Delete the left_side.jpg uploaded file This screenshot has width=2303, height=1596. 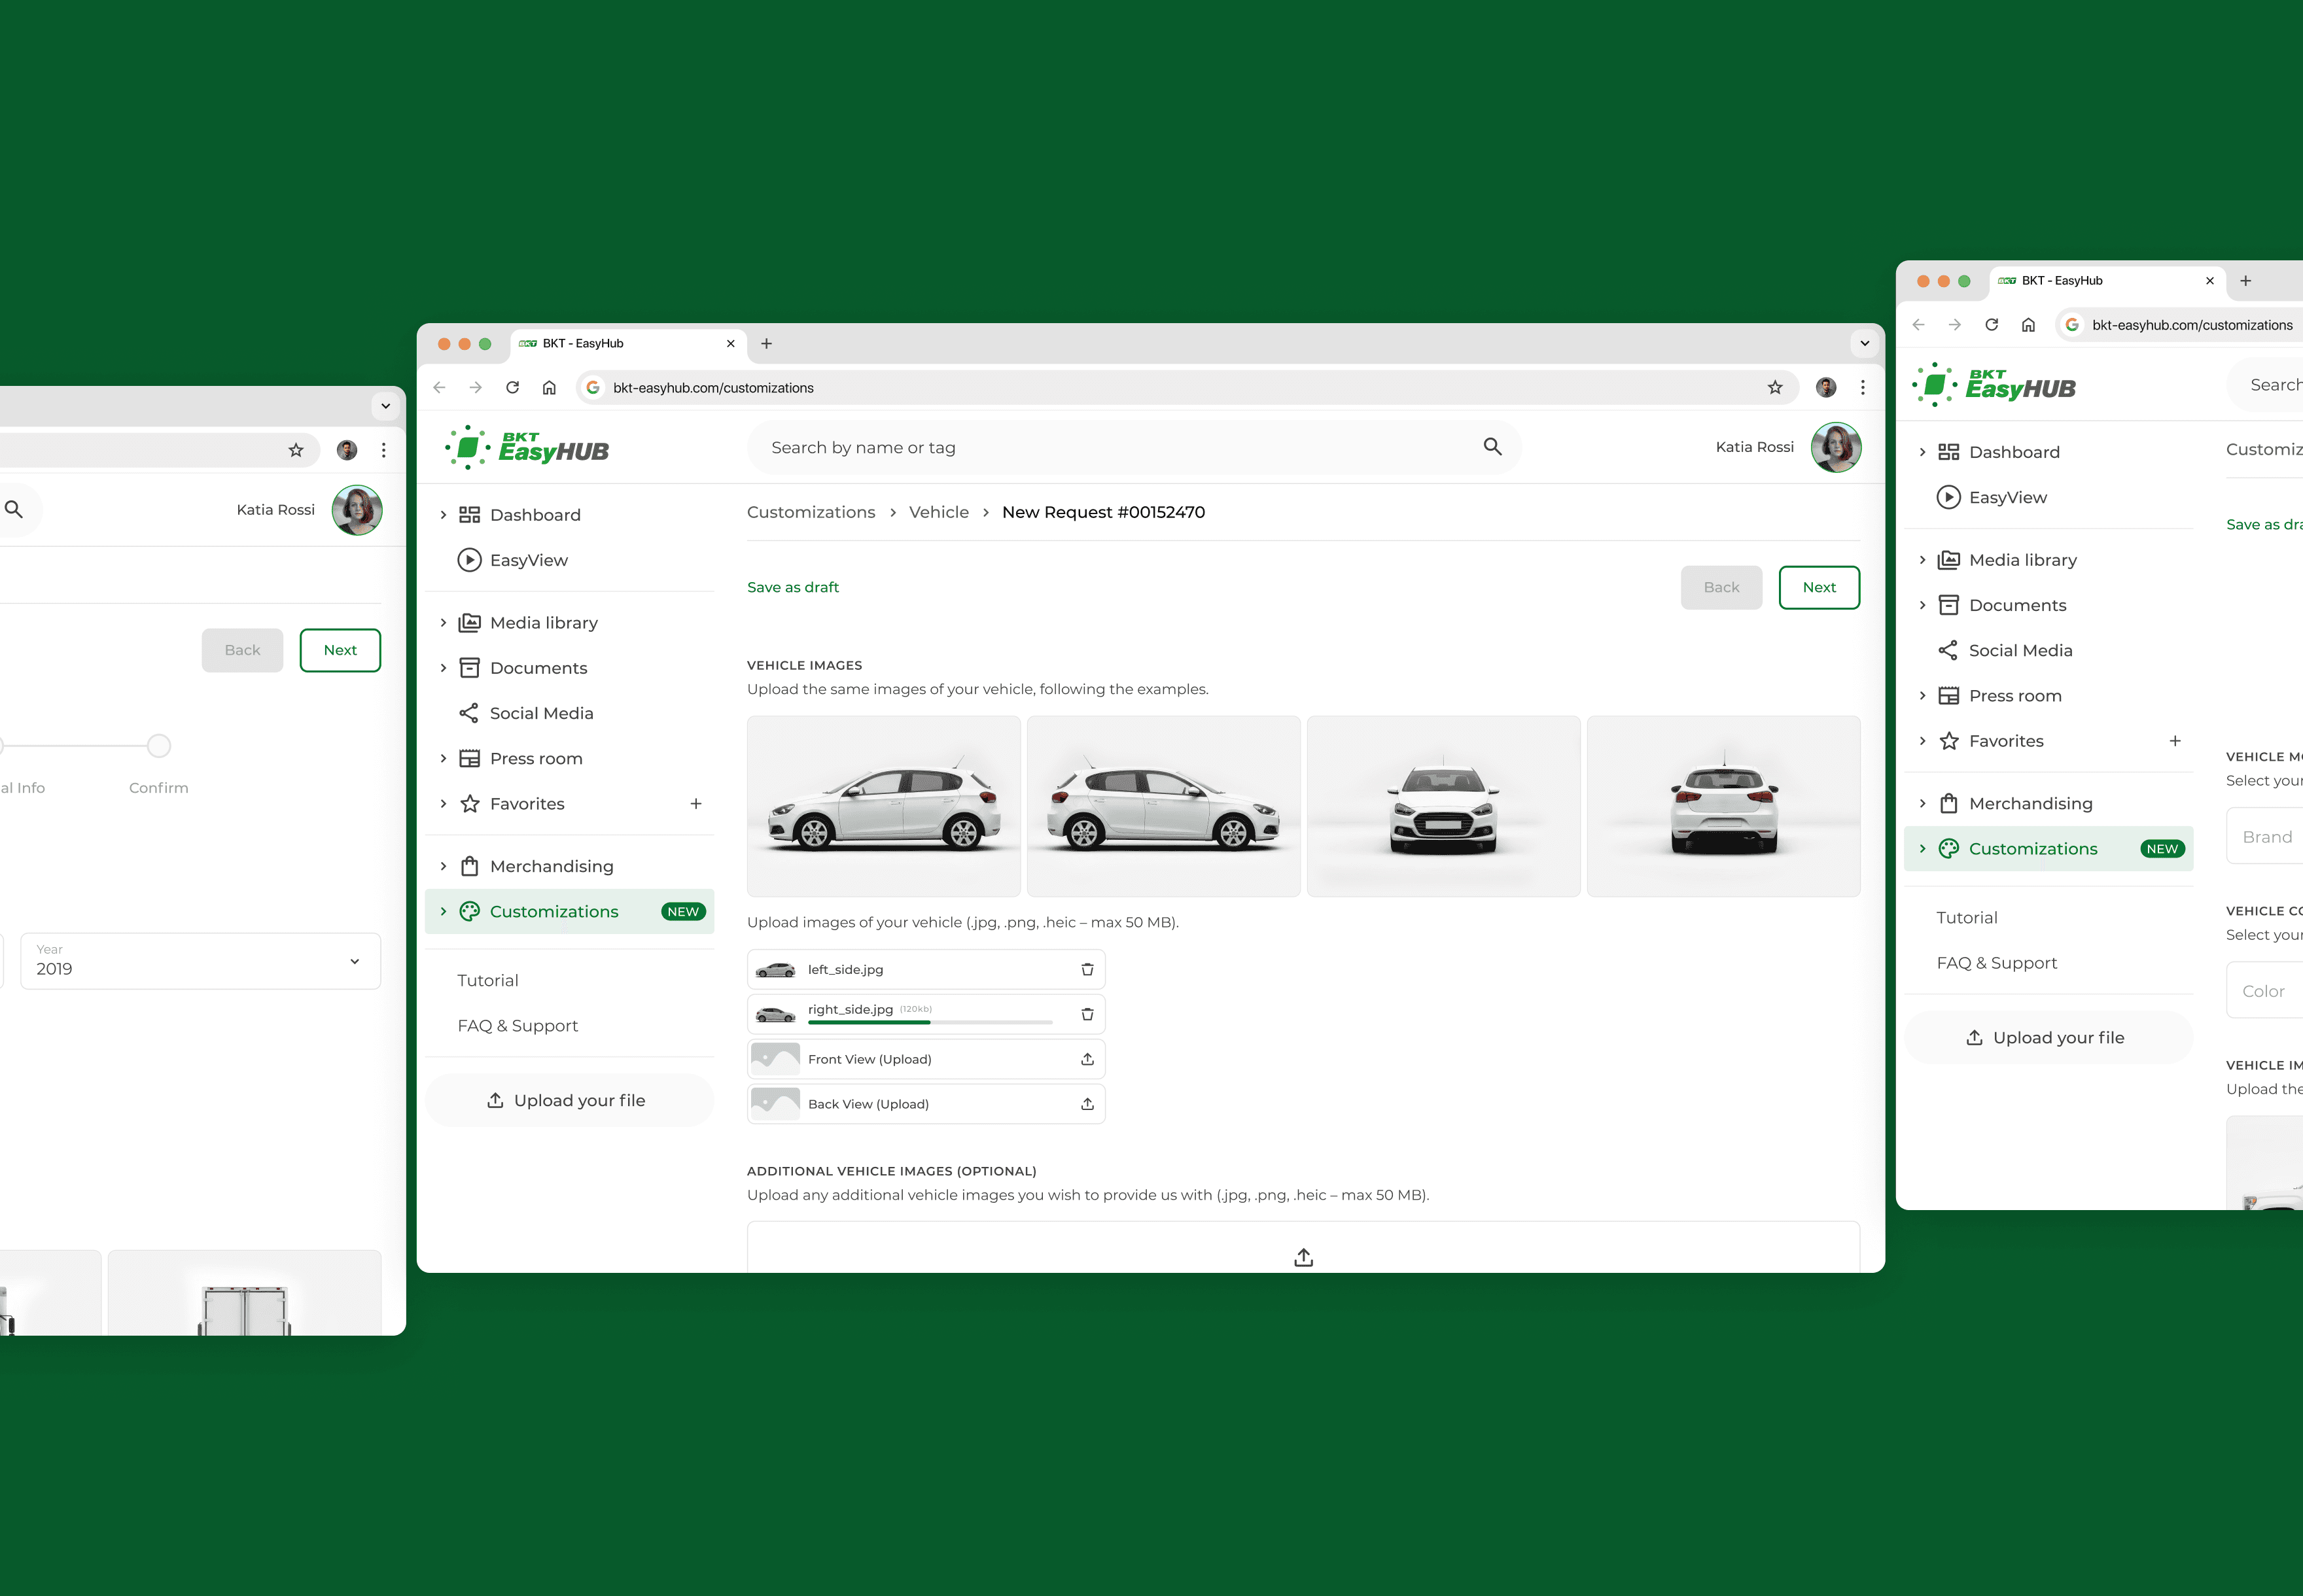click(x=1087, y=969)
